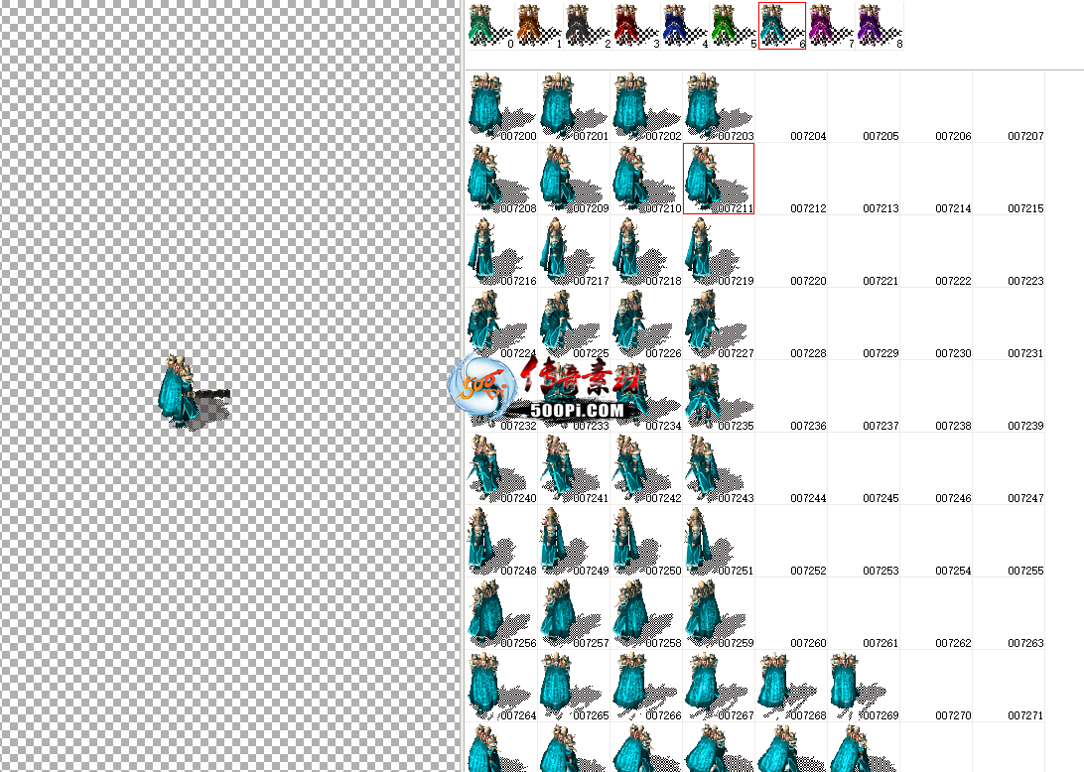This screenshot has height=772, width=1084.
Task: Select the teal robe variant numbered 6
Action: coord(782,26)
